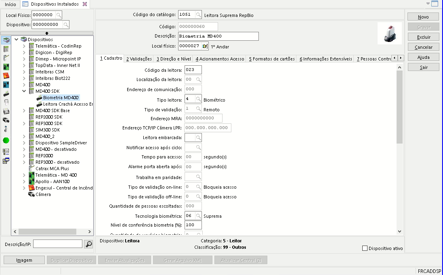Click the Novo button
The height and width of the screenshot is (275, 443).
423,17
